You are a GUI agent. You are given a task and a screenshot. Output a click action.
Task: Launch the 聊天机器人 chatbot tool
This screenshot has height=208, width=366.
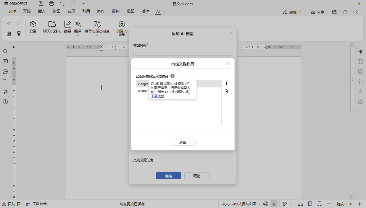click(52, 27)
